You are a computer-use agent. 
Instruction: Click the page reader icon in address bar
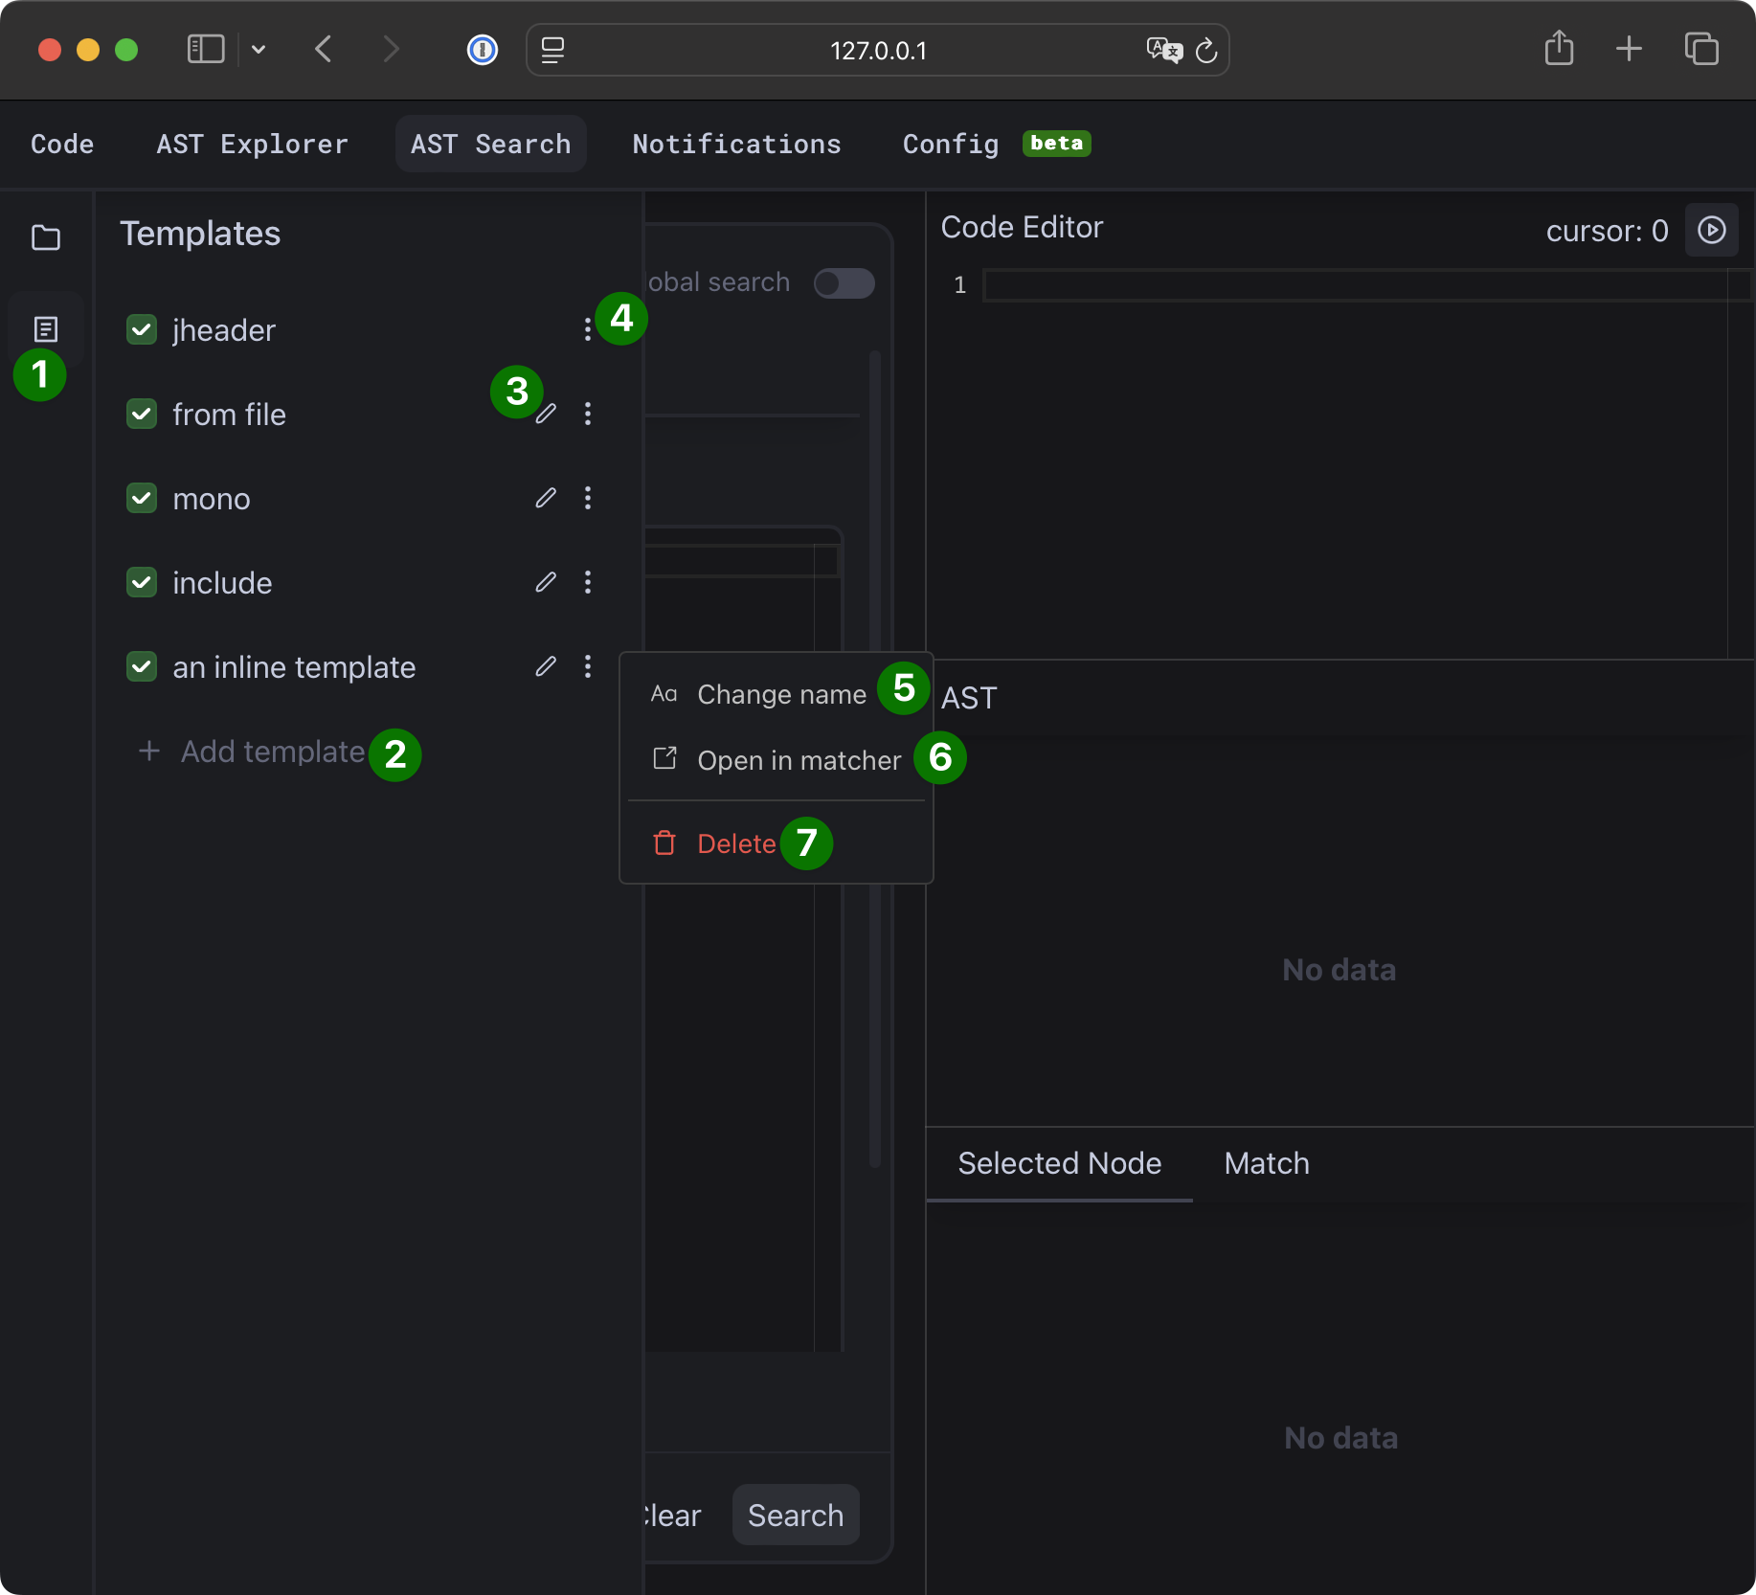pos(553,50)
